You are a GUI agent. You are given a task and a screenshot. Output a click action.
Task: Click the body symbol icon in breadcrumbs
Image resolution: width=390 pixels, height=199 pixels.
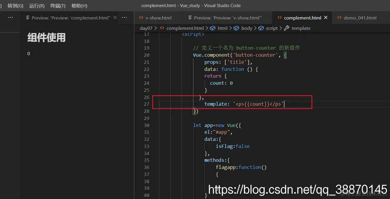(x=236, y=28)
